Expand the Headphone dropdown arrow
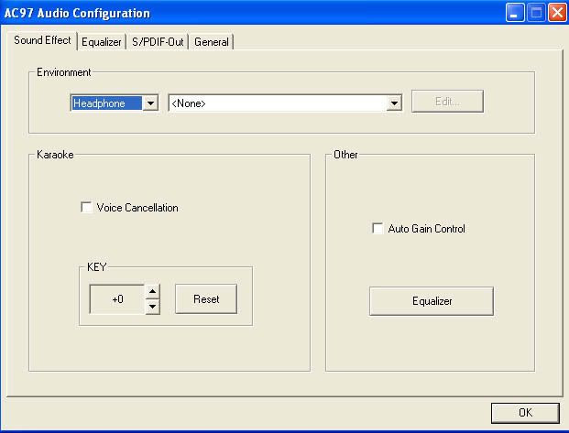Viewport: 569px width, 433px height. [150, 103]
